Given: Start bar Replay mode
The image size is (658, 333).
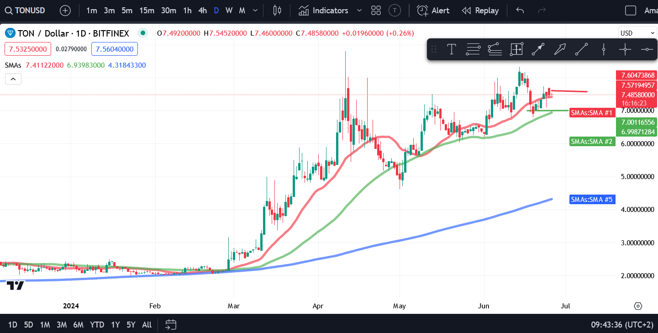Looking at the screenshot, I should (x=480, y=11).
